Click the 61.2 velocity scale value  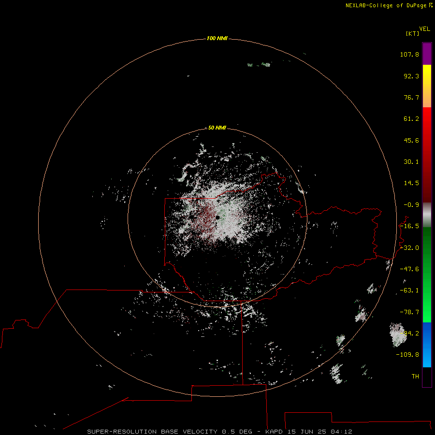[411, 119]
